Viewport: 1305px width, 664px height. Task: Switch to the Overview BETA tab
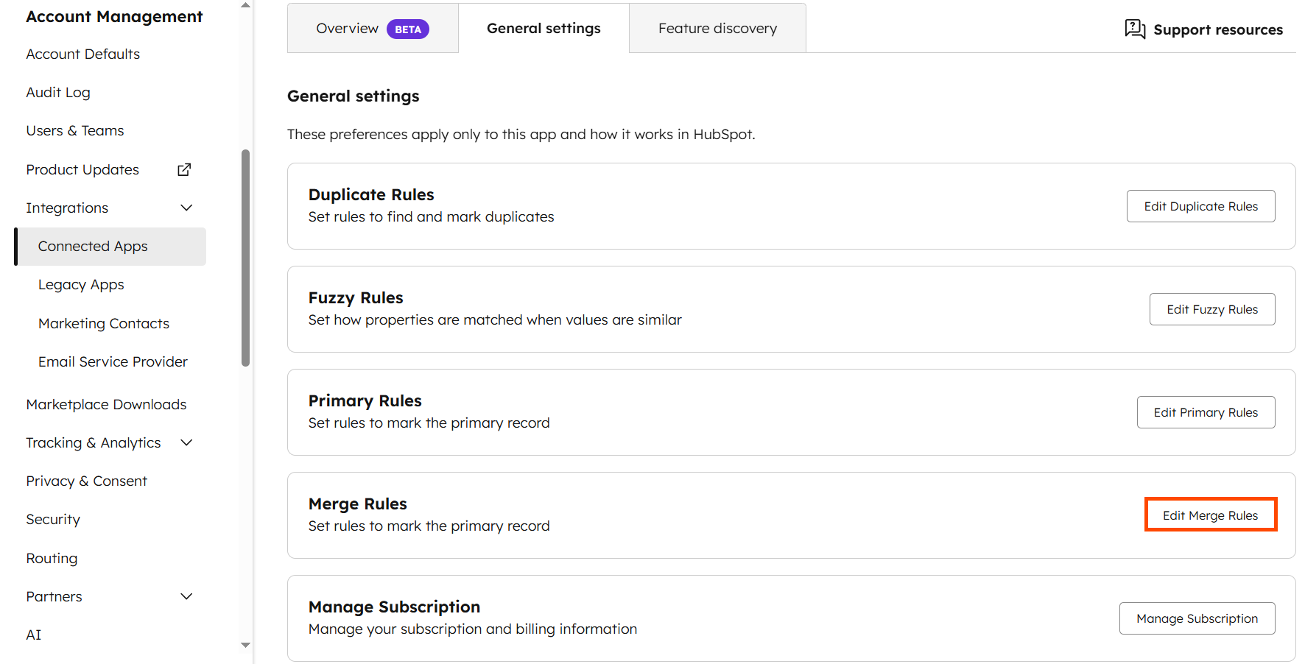coord(373,28)
